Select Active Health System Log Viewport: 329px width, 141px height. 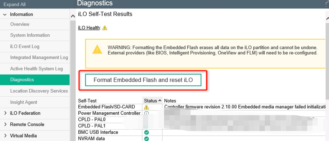[x=36, y=69]
